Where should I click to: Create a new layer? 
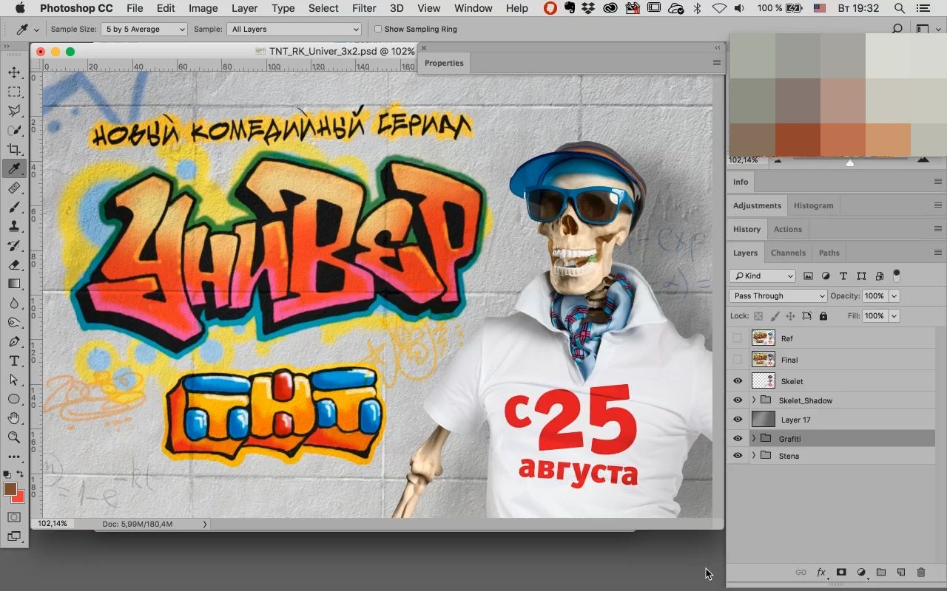pyautogui.click(x=901, y=573)
